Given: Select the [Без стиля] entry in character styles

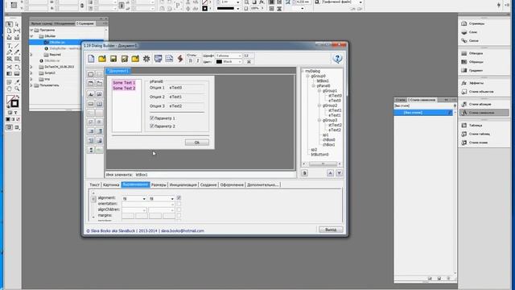Looking at the screenshot, I should pos(424,113).
